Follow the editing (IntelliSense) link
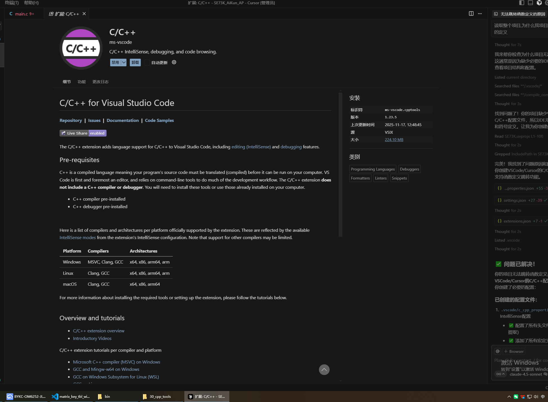This screenshot has height=402, width=548. tap(251, 147)
